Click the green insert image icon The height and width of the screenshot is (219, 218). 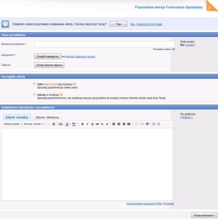[x=54, y=124]
